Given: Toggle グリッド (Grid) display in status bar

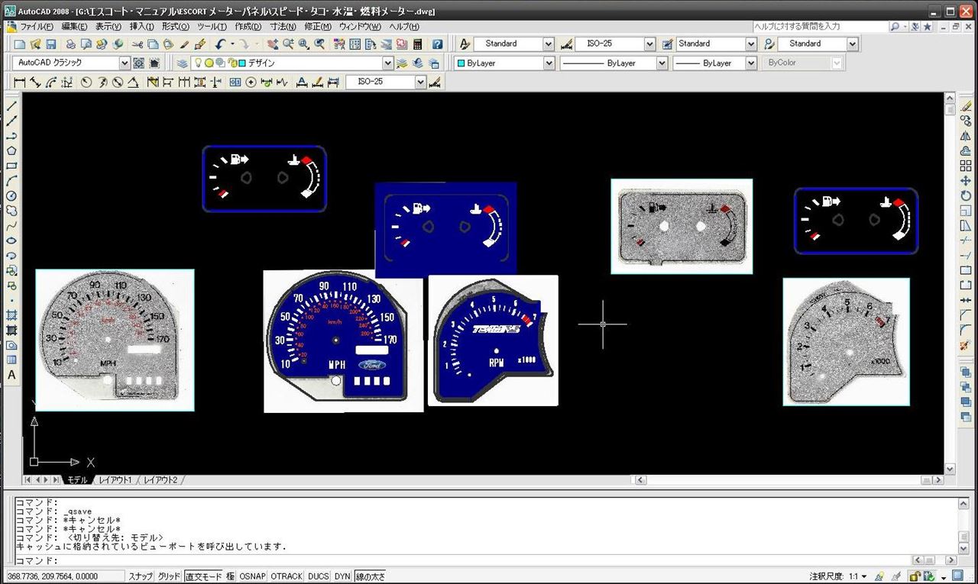Looking at the screenshot, I should point(169,576).
